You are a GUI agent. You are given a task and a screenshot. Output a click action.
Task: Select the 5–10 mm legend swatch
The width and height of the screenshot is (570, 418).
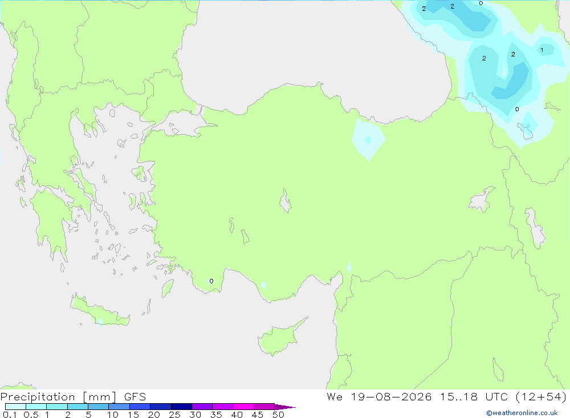(99, 407)
